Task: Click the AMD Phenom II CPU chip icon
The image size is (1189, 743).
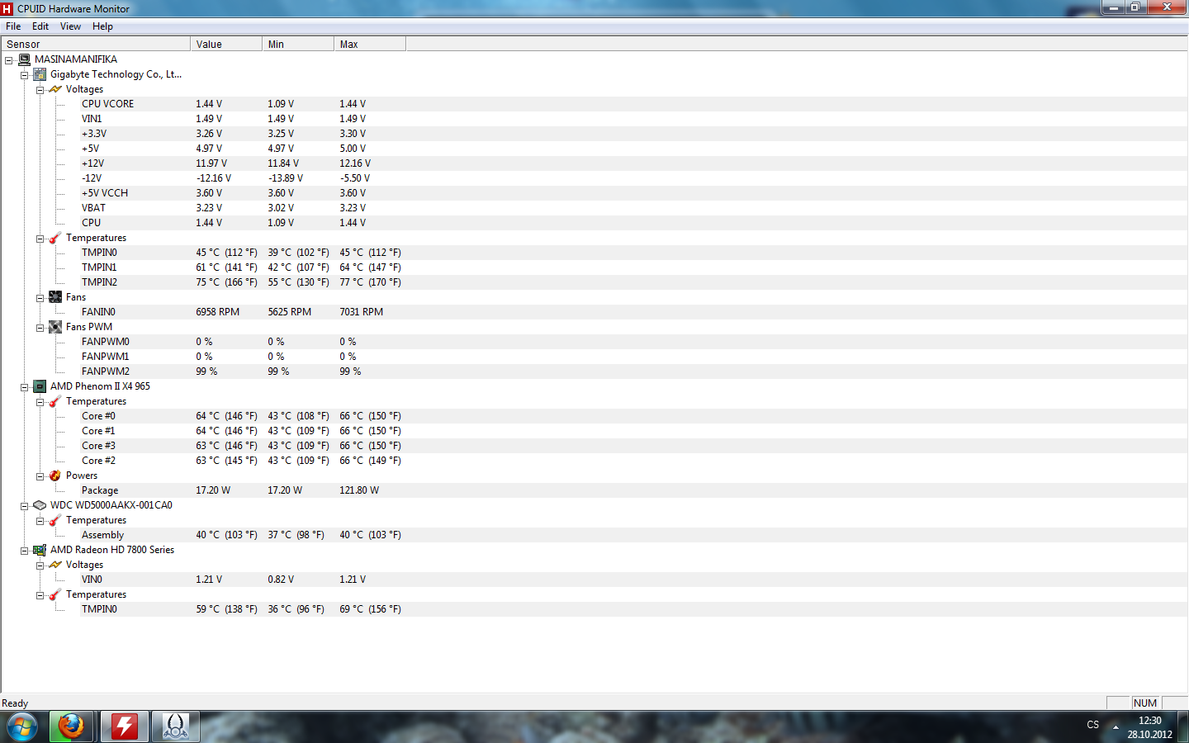Action: click(40, 386)
